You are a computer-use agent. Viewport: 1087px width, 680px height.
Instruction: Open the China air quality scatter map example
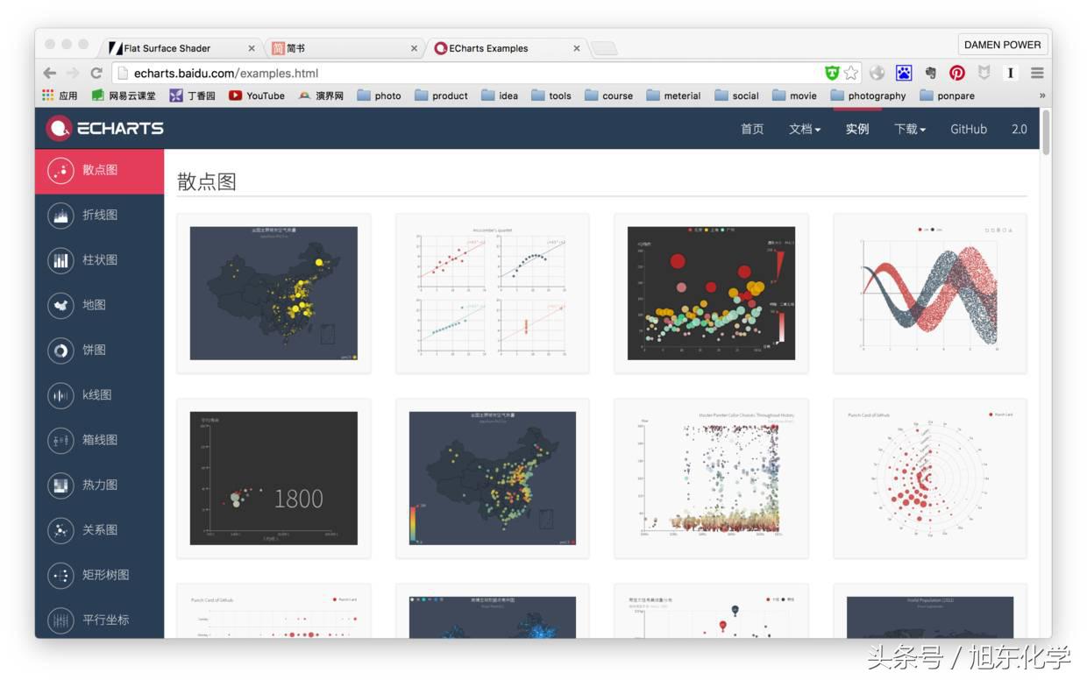[x=274, y=293]
